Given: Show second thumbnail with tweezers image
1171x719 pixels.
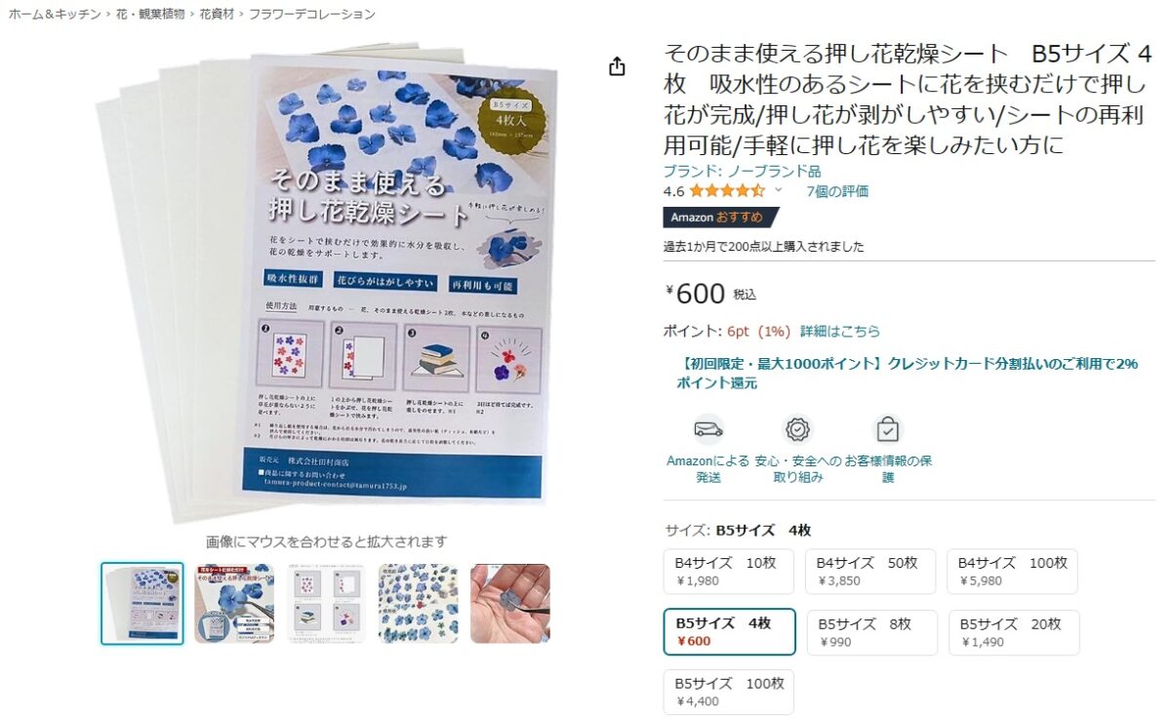Looking at the screenshot, I should coord(234,603).
